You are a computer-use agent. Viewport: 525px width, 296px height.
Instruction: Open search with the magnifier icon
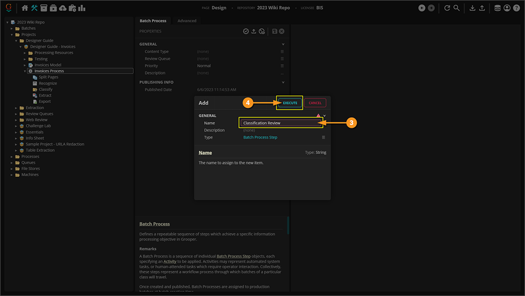click(x=457, y=8)
